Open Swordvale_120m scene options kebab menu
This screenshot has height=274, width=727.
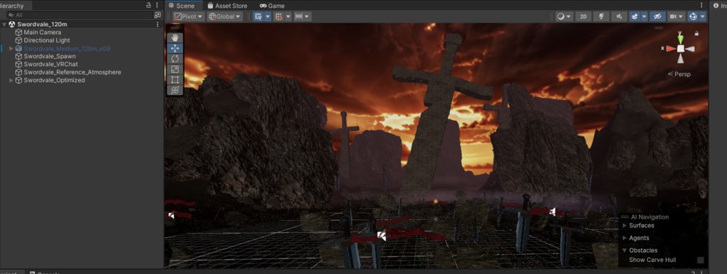tap(158, 24)
